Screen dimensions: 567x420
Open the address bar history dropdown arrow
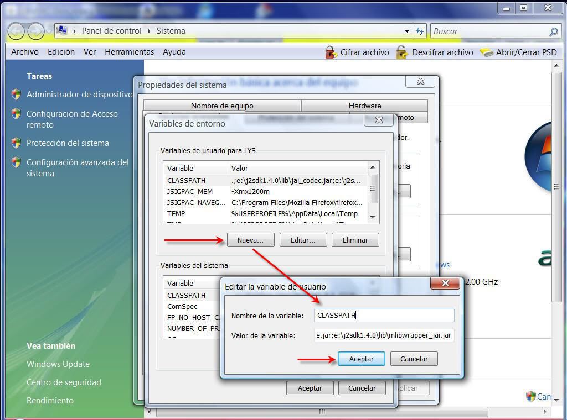click(407, 32)
